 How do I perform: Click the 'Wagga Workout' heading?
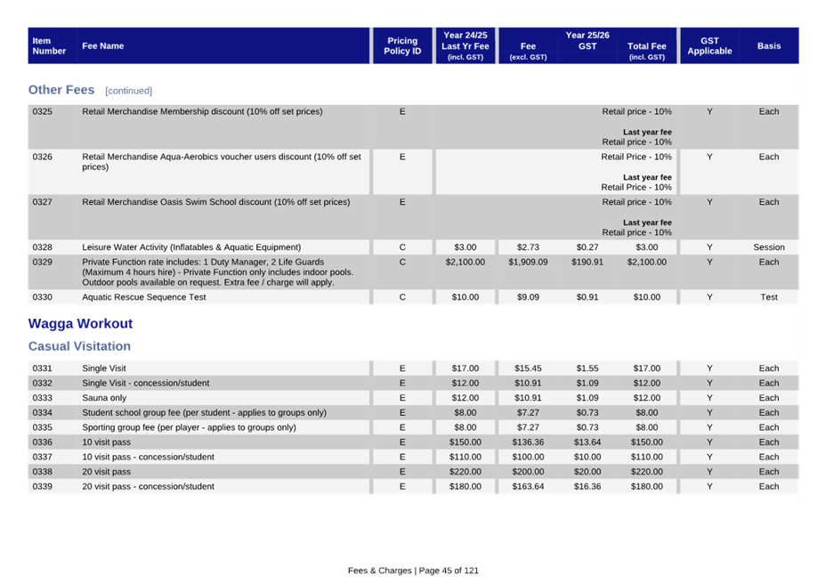80,324
